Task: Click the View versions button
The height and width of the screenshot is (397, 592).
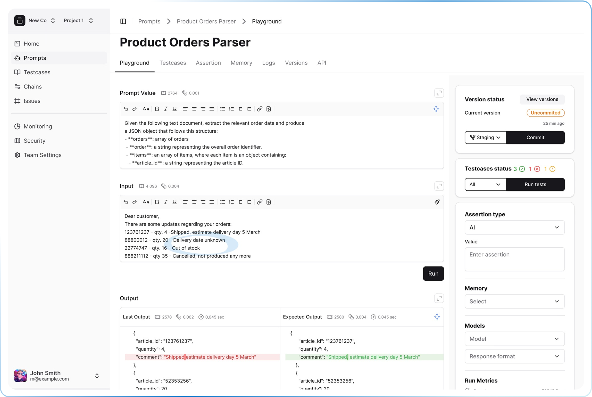Action: pyautogui.click(x=542, y=99)
